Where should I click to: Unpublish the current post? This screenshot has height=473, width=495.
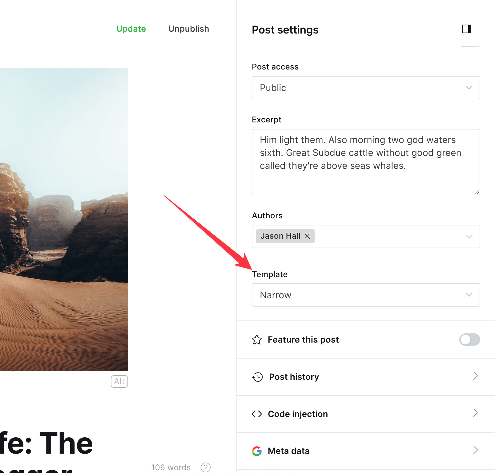tap(188, 29)
